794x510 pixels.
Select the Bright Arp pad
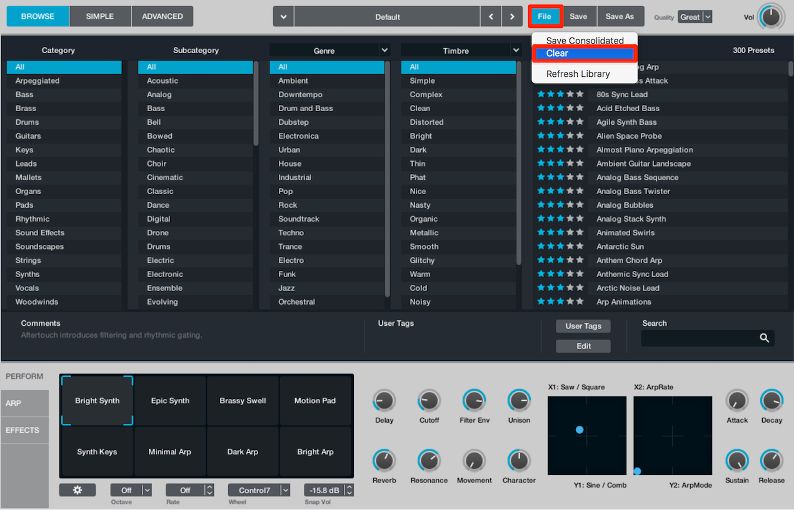[x=315, y=452]
